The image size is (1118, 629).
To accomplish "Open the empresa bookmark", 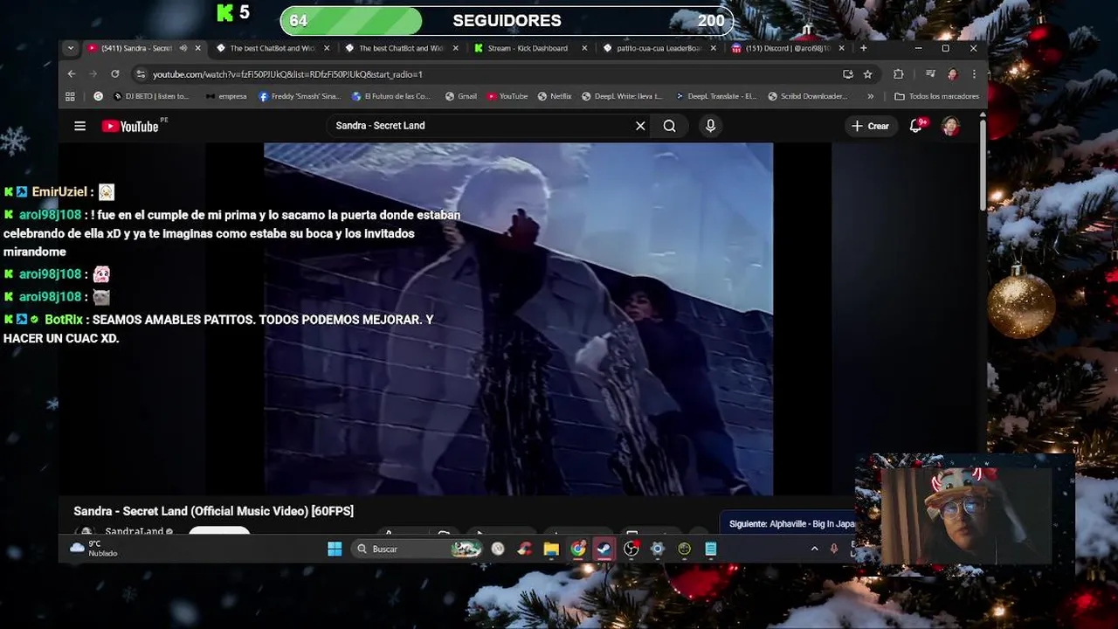I will tap(226, 96).
